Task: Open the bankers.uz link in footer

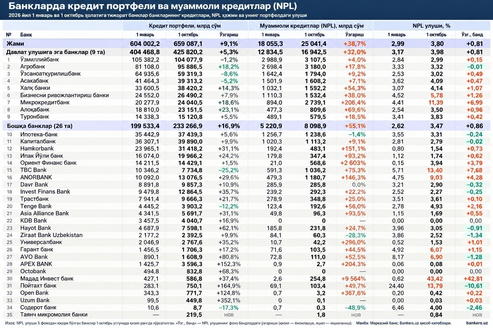Action: [x=477, y=323]
